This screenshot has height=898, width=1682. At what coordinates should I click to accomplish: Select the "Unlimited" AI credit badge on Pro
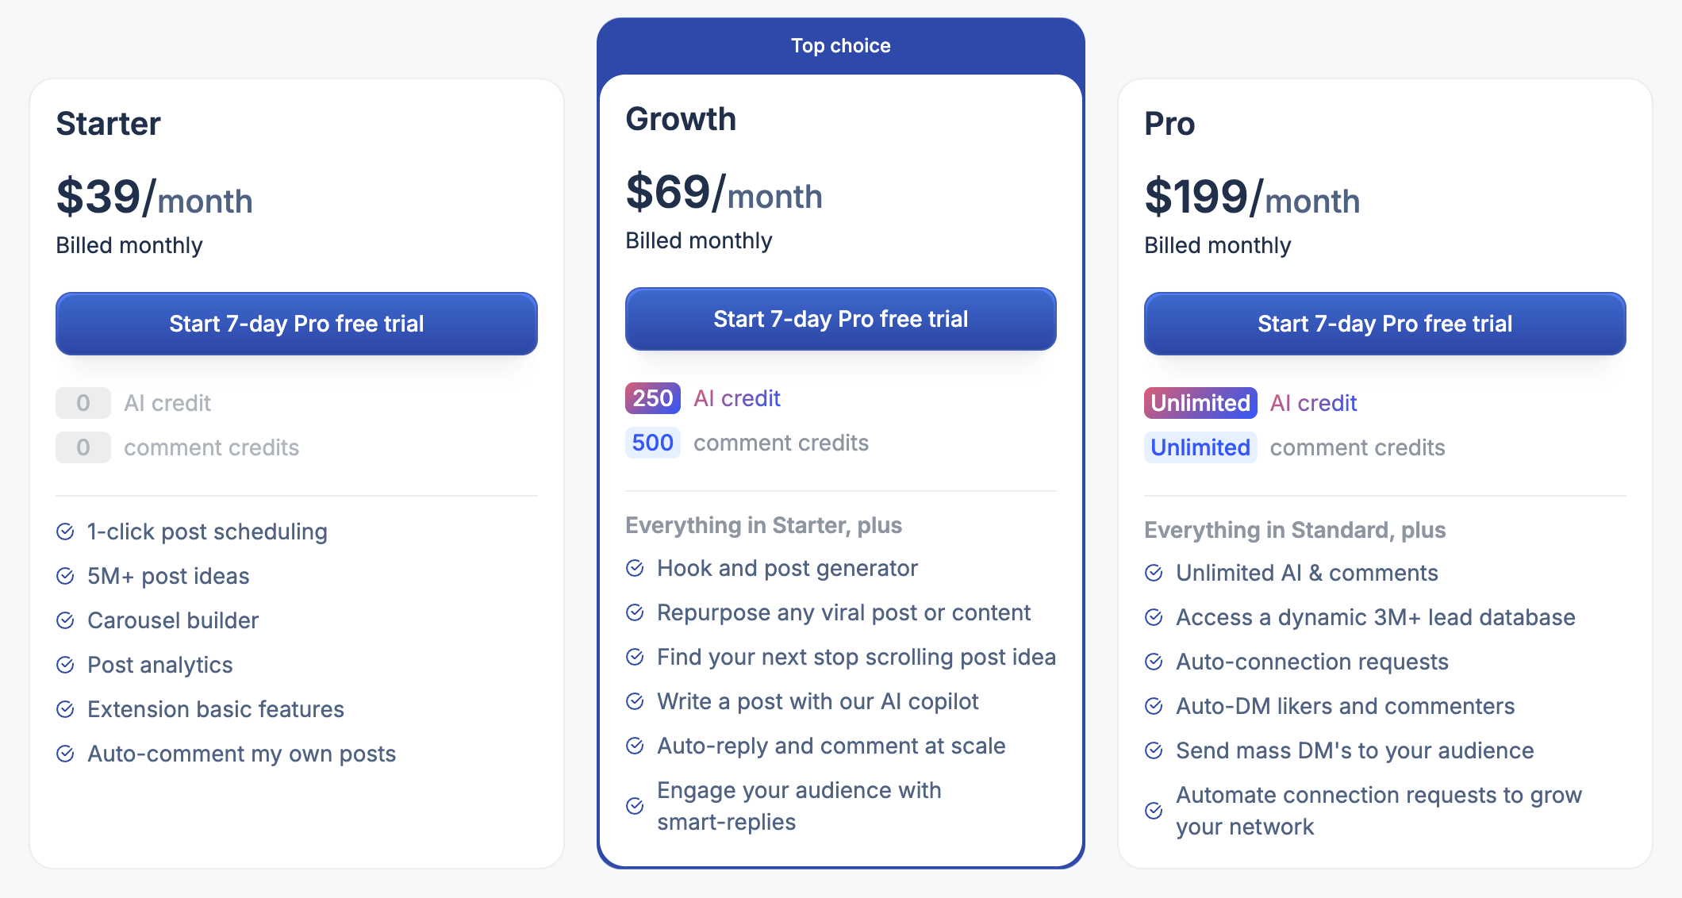[1200, 403]
